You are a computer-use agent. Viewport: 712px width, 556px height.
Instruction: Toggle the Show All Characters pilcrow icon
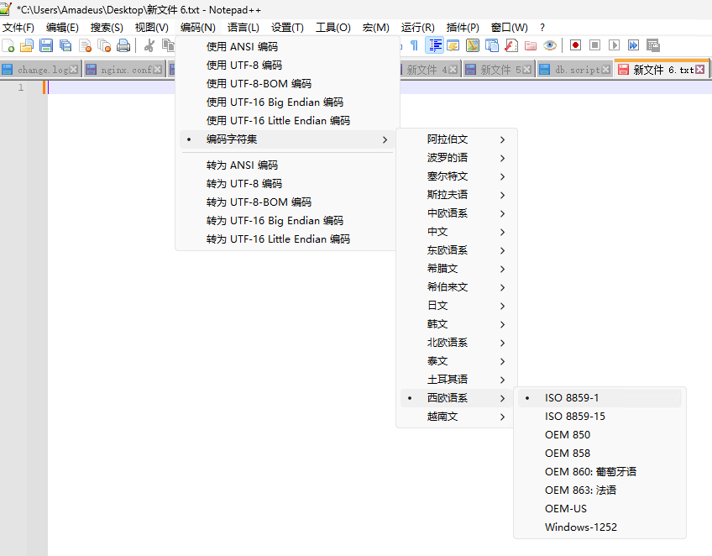click(414, 45)
